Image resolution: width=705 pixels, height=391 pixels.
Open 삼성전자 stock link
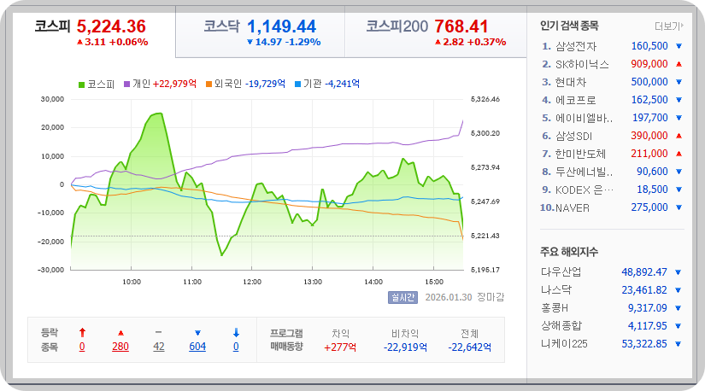pos(575,46)
